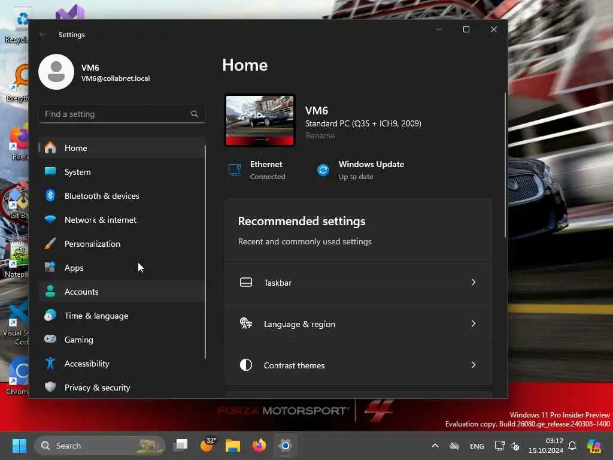Click the back arrow in Settings
613x460 pixels.
43,34
